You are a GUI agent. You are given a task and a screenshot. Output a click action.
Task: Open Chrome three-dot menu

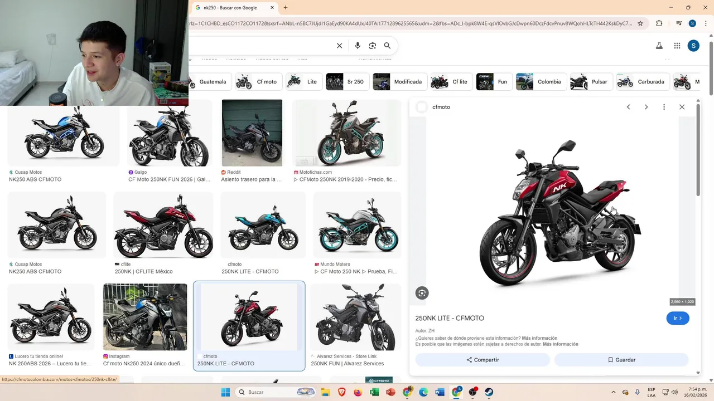[706, 23]
